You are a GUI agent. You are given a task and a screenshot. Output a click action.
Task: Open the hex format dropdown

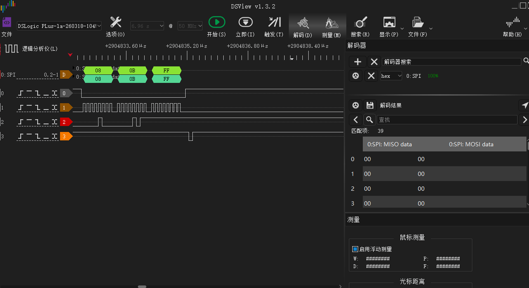point(391,76)
